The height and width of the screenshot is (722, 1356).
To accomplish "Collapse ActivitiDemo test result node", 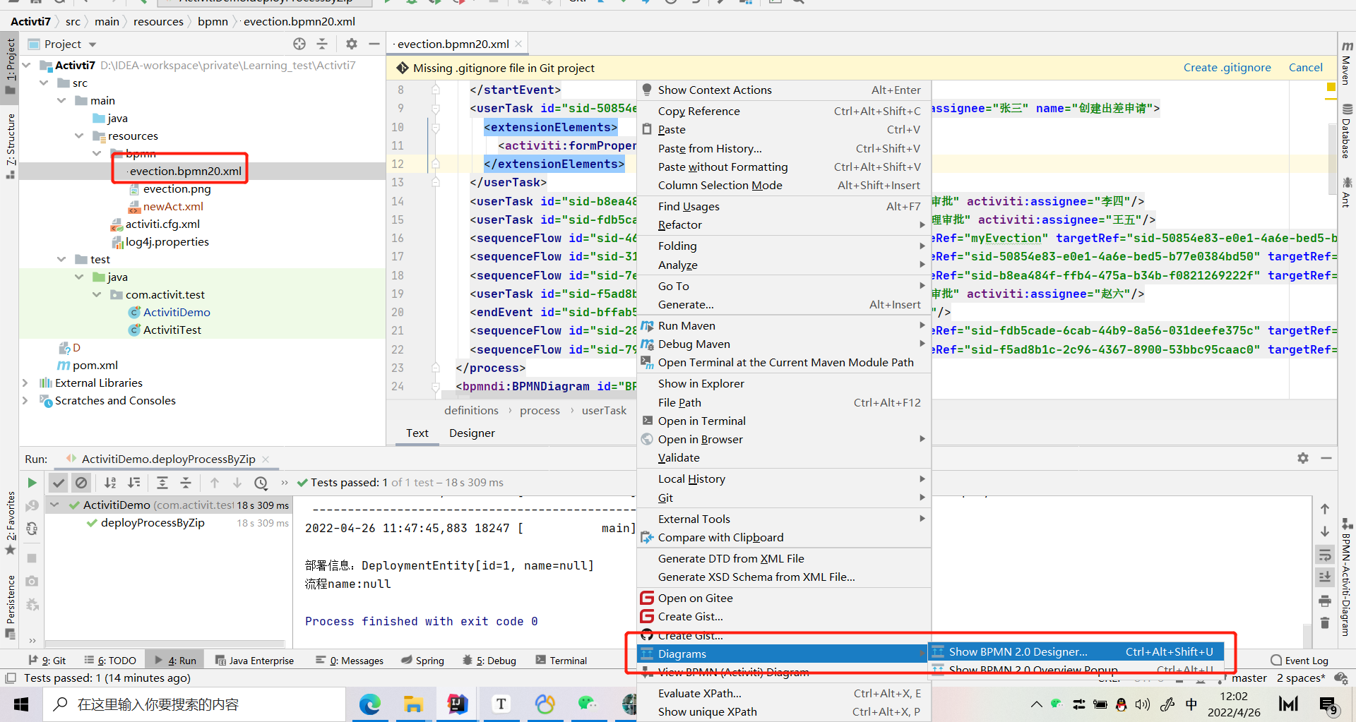I will tap(54, 505).
